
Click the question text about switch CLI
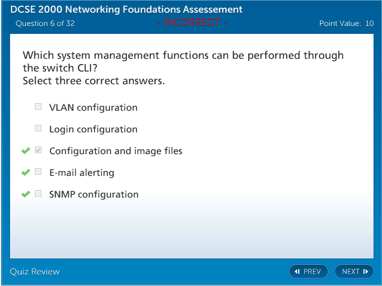(x=183, y=61)
